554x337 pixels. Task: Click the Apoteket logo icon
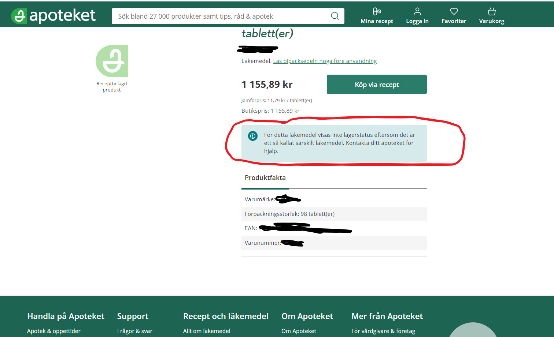[x=19, y=16]
